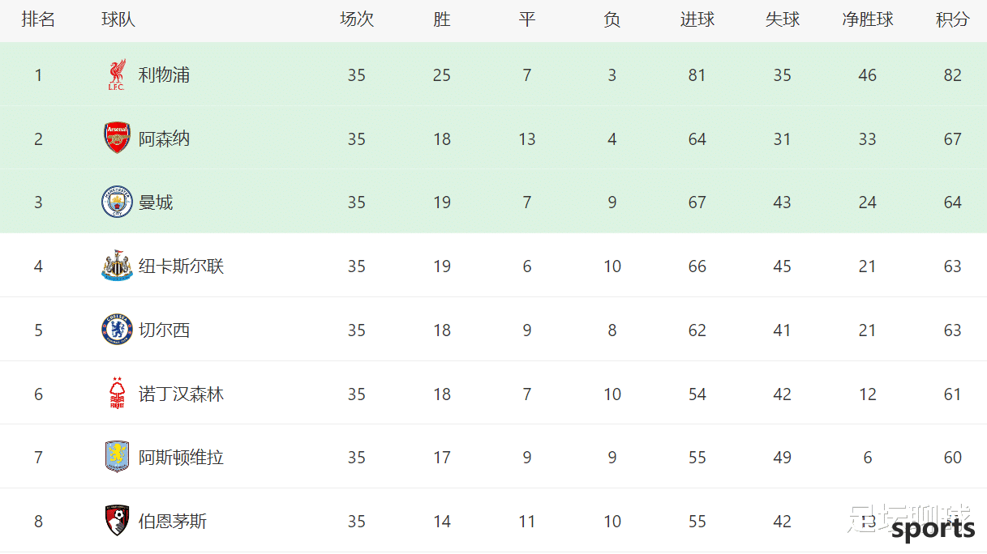Open the 利物浦 team name link
Image resolution: width=987 pixels, height=554 pixels.
coord(164,75)
